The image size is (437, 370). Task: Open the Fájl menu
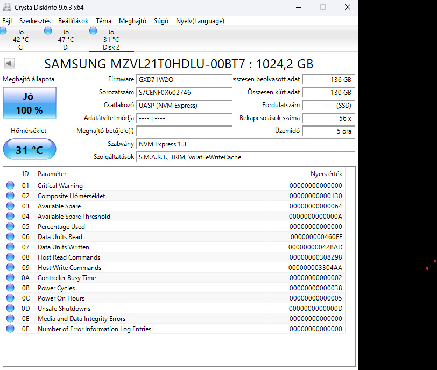click(x=7, y=21)
